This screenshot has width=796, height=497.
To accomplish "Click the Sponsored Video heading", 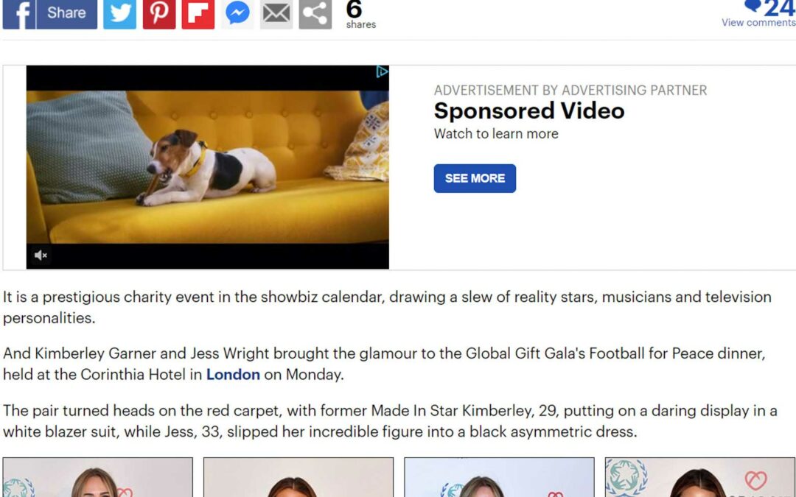I will point(529,110).
